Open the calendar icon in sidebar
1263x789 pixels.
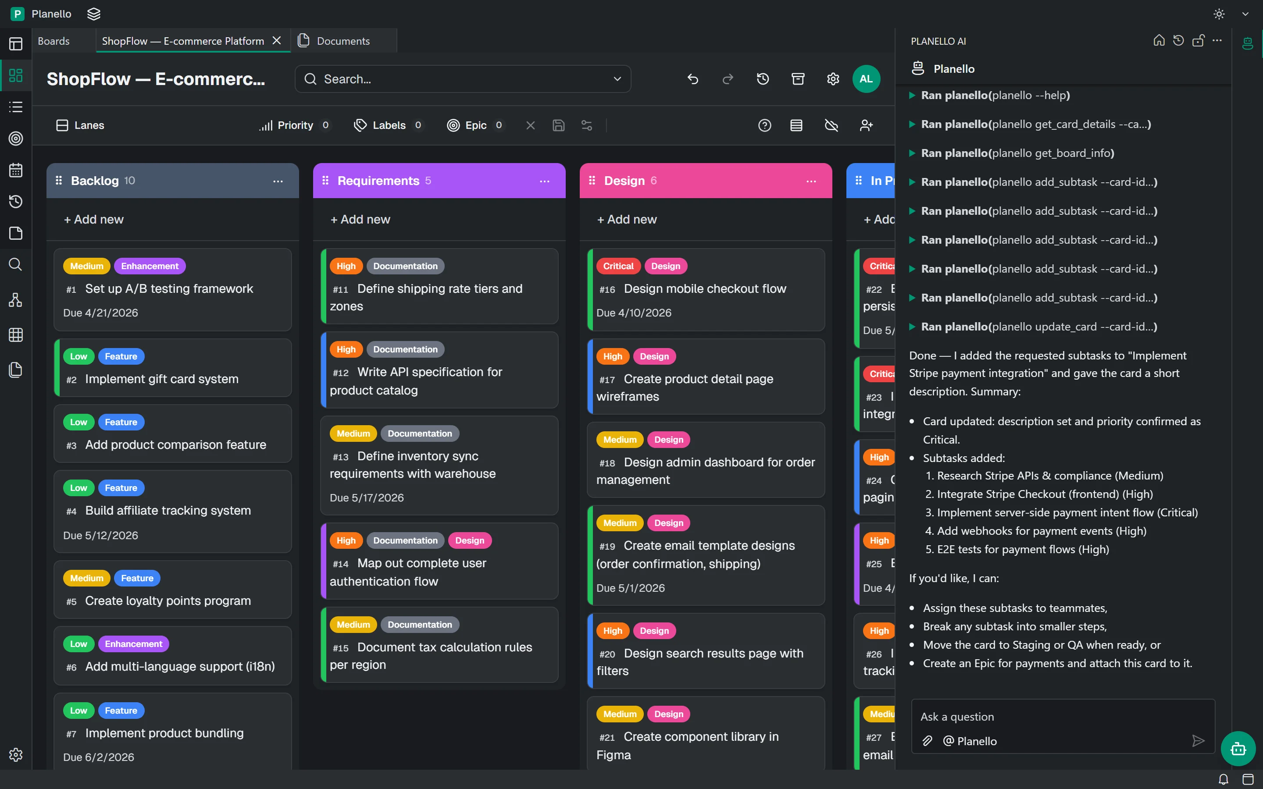click(16, 170)
